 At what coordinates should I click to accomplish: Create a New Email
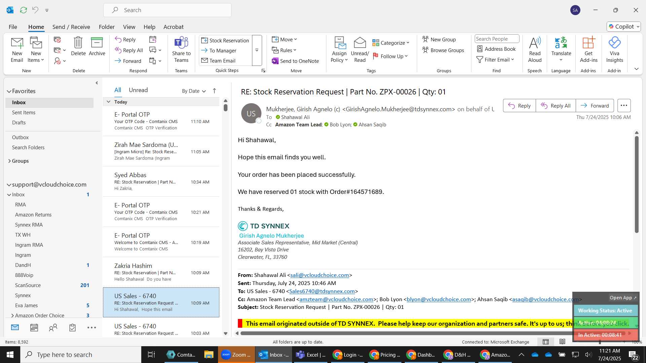click(17, 50)
